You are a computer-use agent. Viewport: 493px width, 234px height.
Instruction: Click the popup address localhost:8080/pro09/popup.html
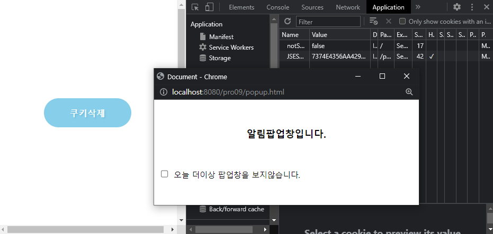pyautogui.click(x=228, y=92)
